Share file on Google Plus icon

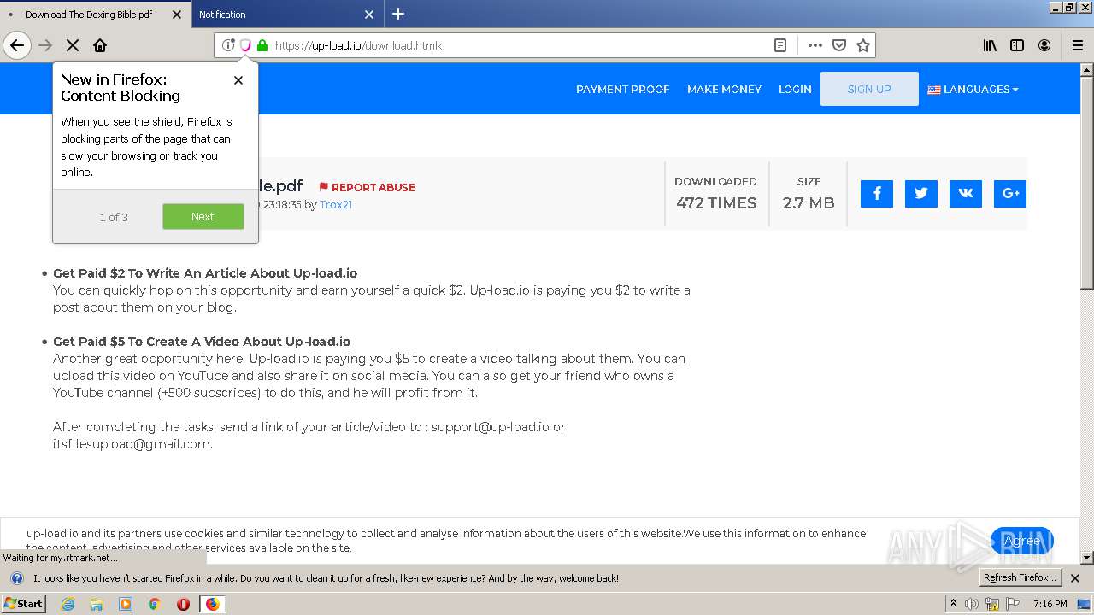[1010, 194]
